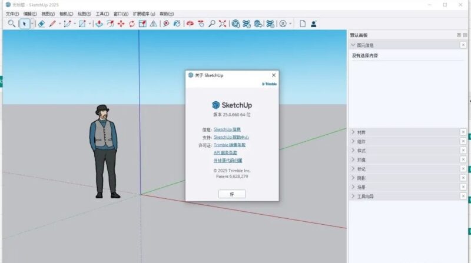Screen dimensions: 471x263
Task: Click the 好 button in About dialog
Action: click(232, 194)
